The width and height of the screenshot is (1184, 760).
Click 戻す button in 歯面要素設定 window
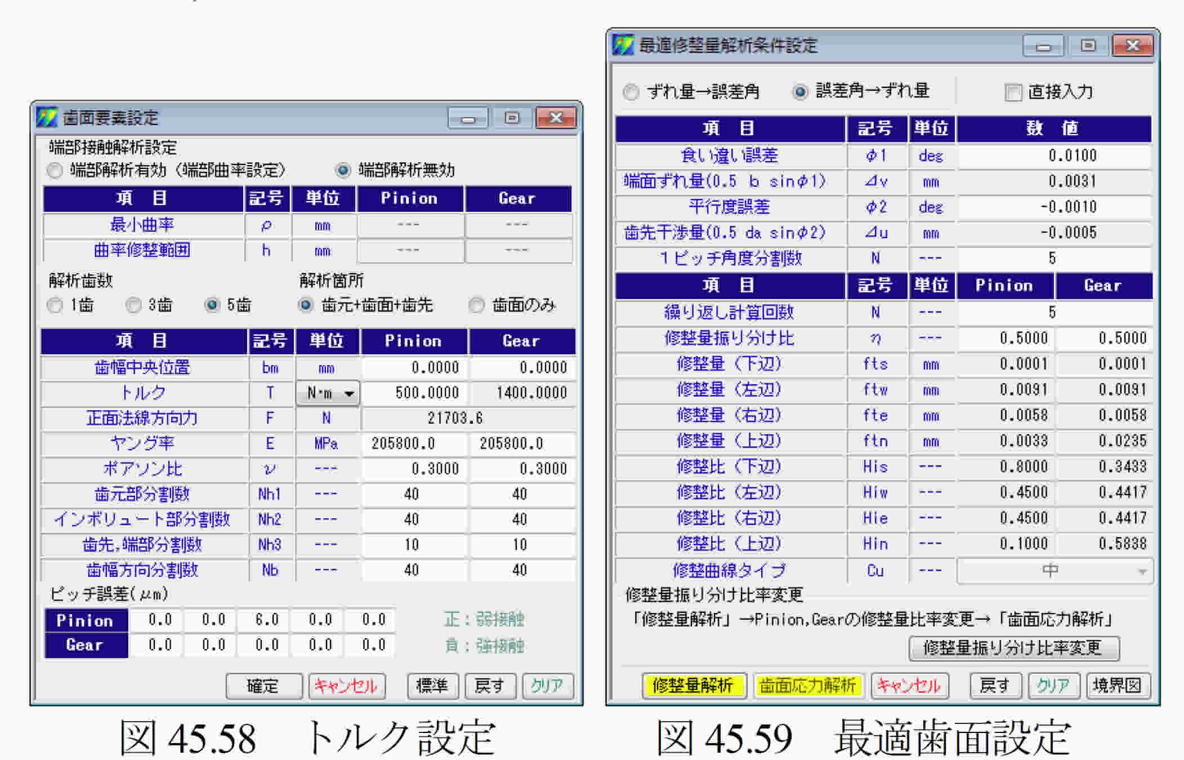point(490,686)
